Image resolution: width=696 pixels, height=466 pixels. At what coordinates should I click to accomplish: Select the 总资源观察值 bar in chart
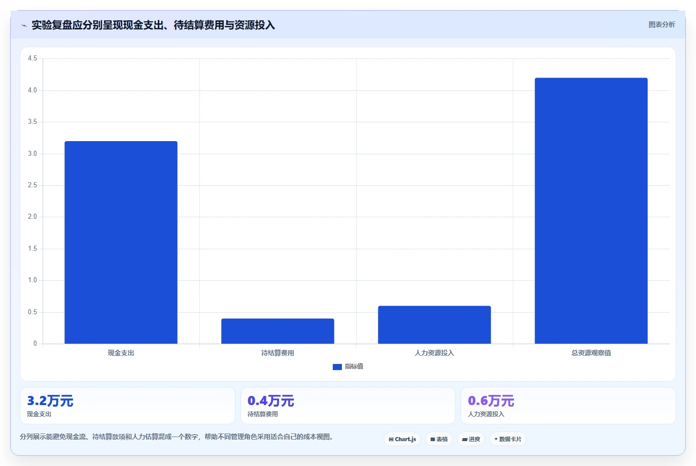tap(591, 211)
